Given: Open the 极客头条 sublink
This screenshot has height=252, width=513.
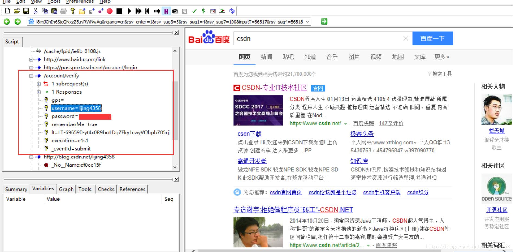Looking at the screenshot, I should (362, 134).
